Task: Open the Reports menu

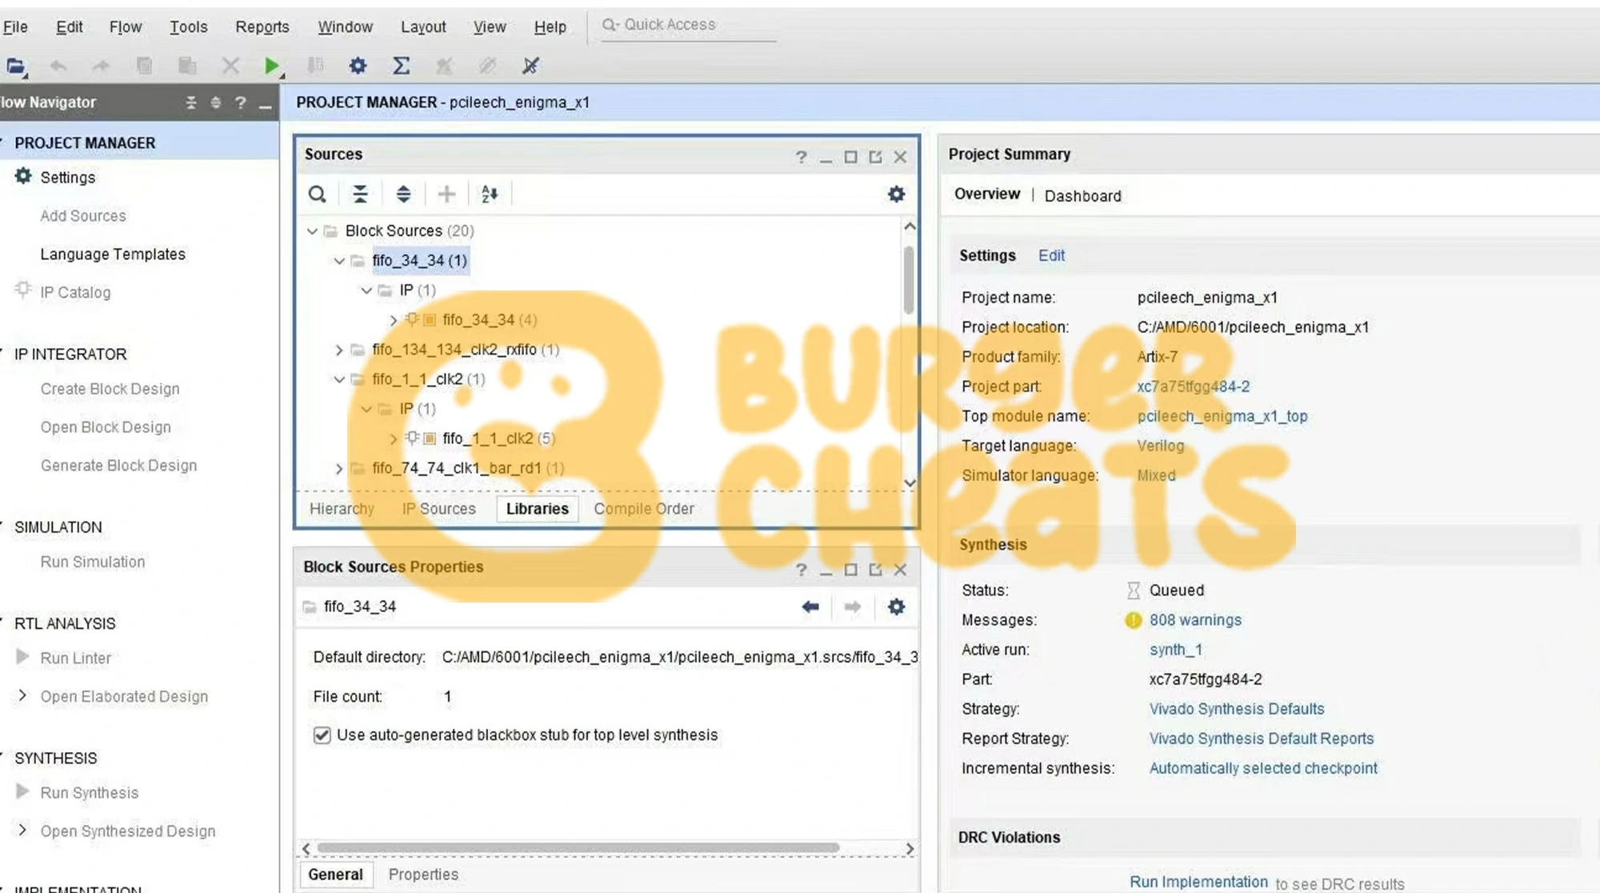Action: [x=262, y=27]
